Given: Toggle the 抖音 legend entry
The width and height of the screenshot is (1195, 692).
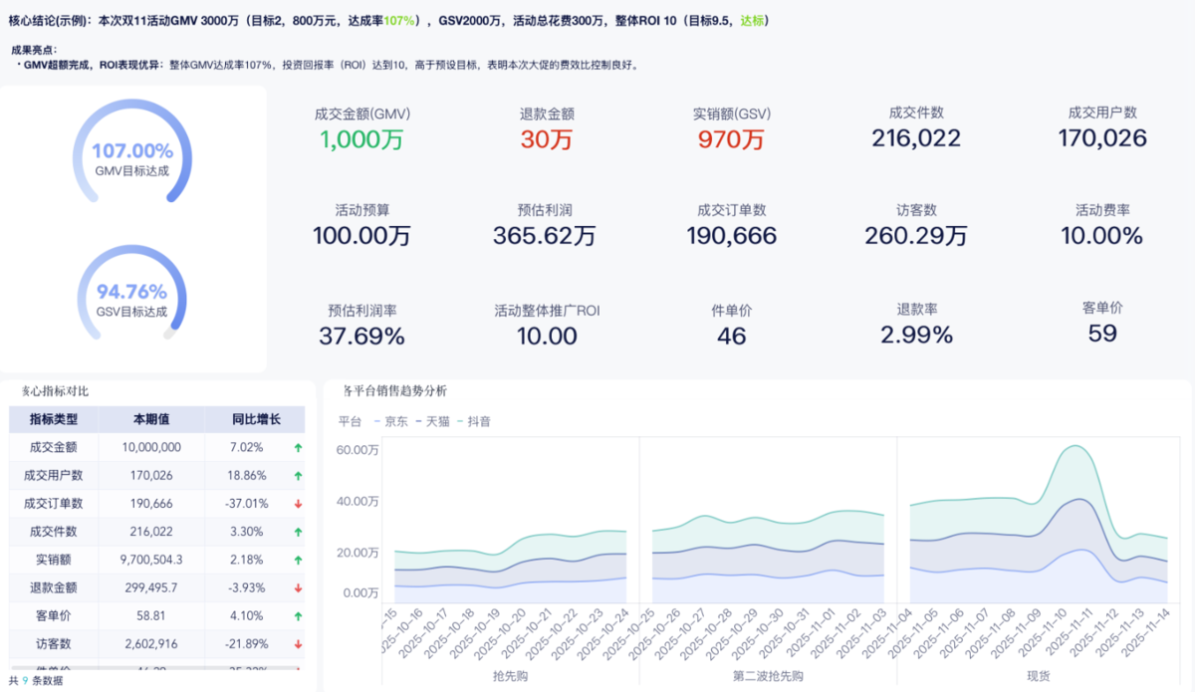Looking at the screenshot, I should [473, 421].
